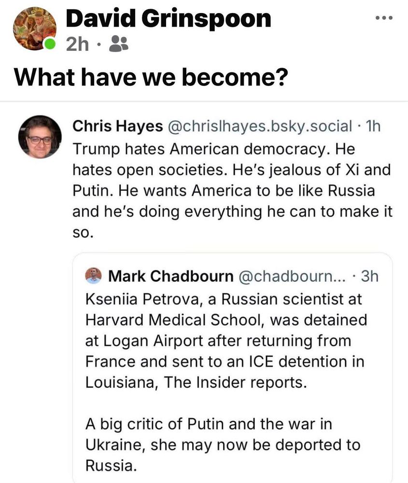The height and width of the screenshot is (483, 408).
Task: Open the truncated @chadbourn... handle
Action: pyautogui.click(x=288, y=276)
